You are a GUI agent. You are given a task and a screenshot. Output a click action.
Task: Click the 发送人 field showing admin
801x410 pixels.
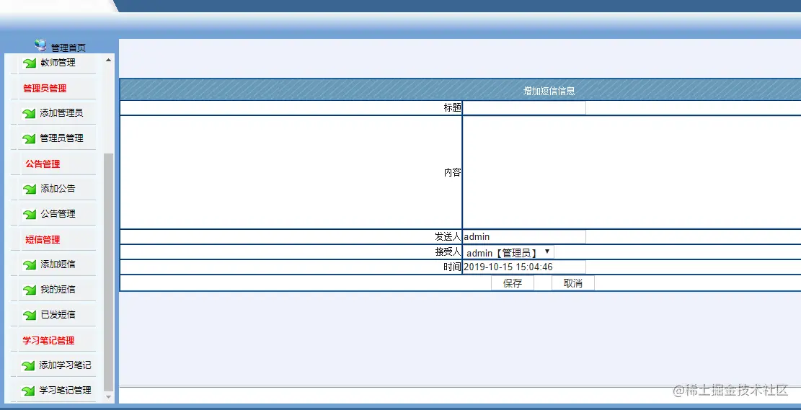524,237
